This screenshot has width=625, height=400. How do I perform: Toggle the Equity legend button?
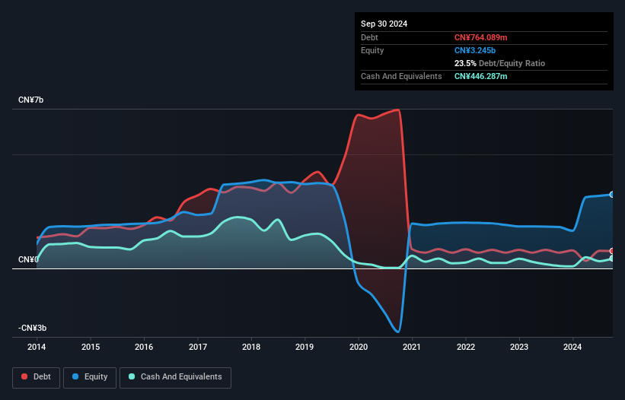90,377
